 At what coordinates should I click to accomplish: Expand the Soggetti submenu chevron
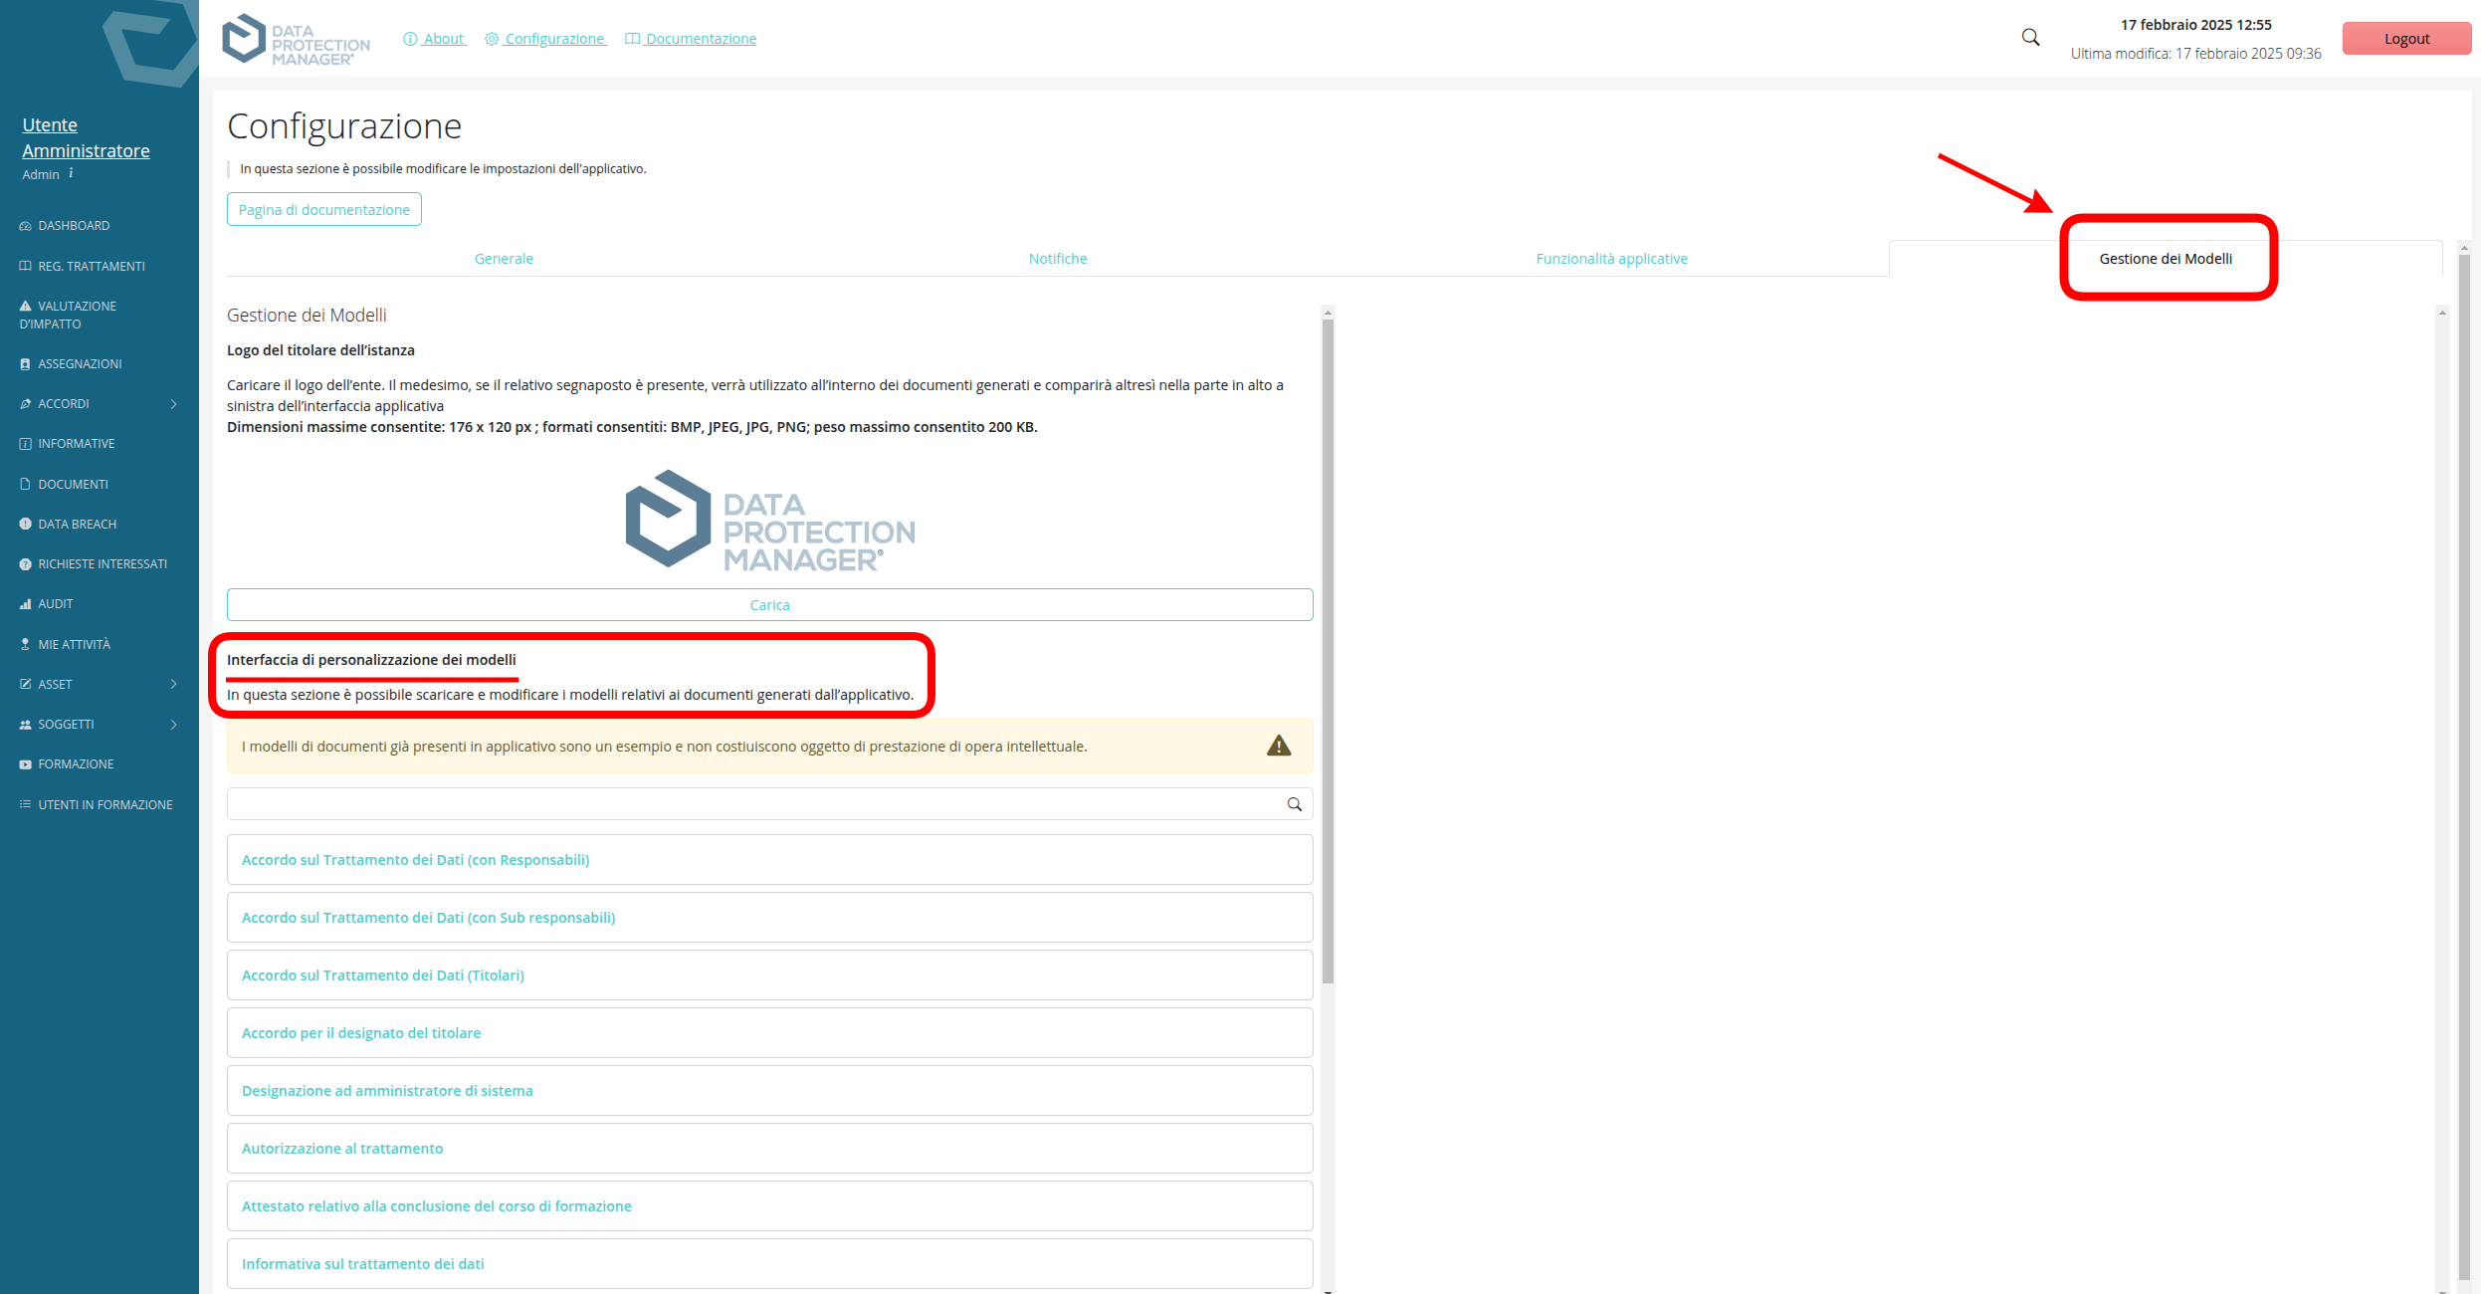tap(173, 725)
